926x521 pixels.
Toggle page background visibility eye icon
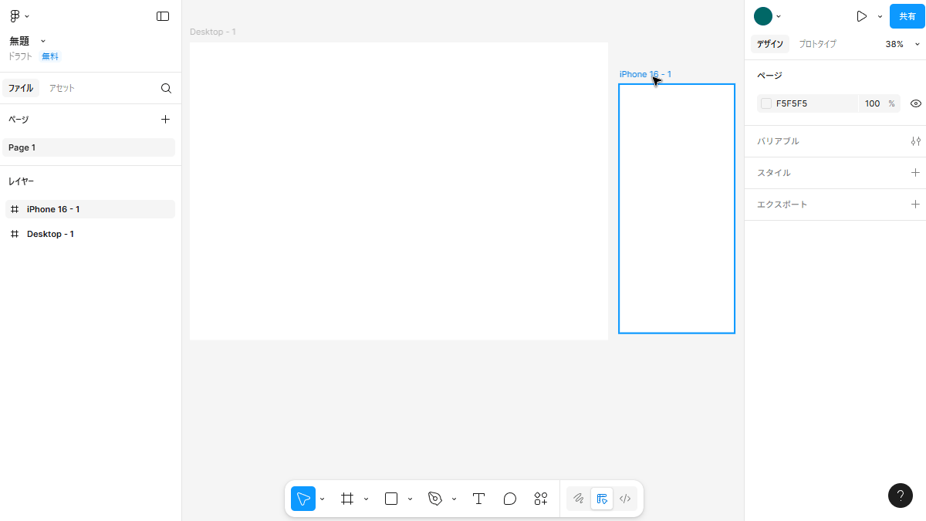point(916,103)
